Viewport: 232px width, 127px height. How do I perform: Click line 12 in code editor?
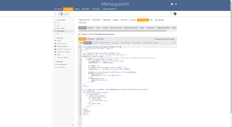click(x=129, y=64)
